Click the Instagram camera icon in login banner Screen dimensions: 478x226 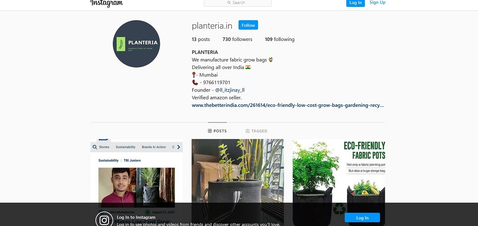coord(104,220)
